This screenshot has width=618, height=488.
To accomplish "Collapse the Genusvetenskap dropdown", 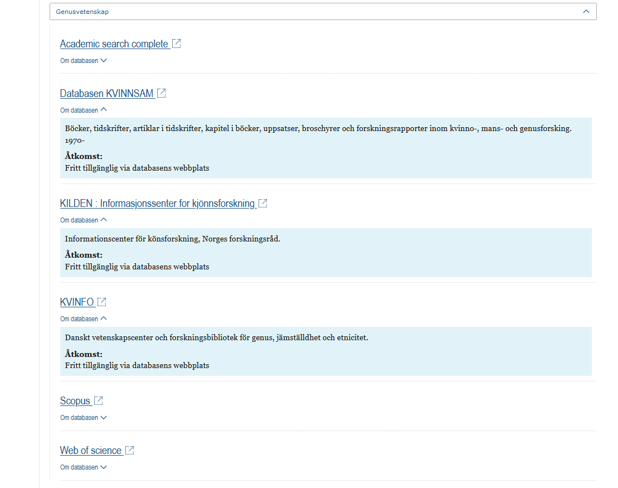I will click(x=323, y=12).
